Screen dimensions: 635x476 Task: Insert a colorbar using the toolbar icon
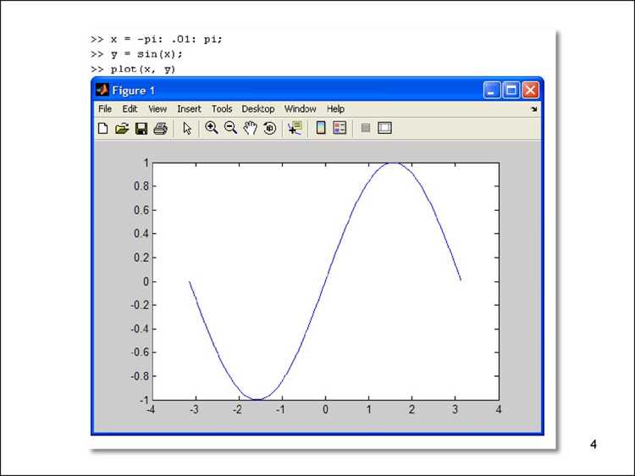(321, 128)
